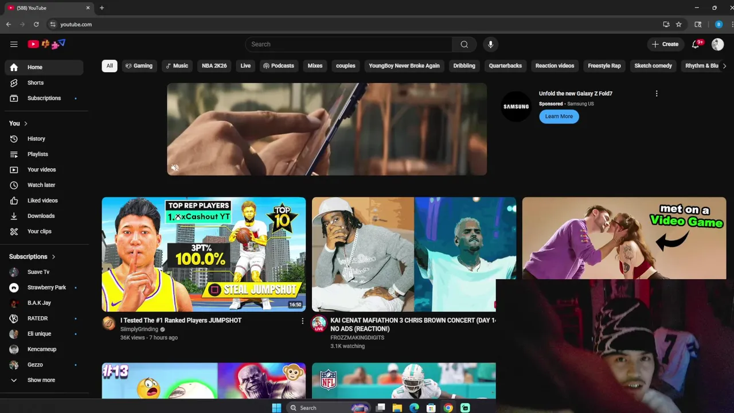Select the Dribbling chip
The height and width of the screenshot is (413, 734).
click(x=464, y=66)
